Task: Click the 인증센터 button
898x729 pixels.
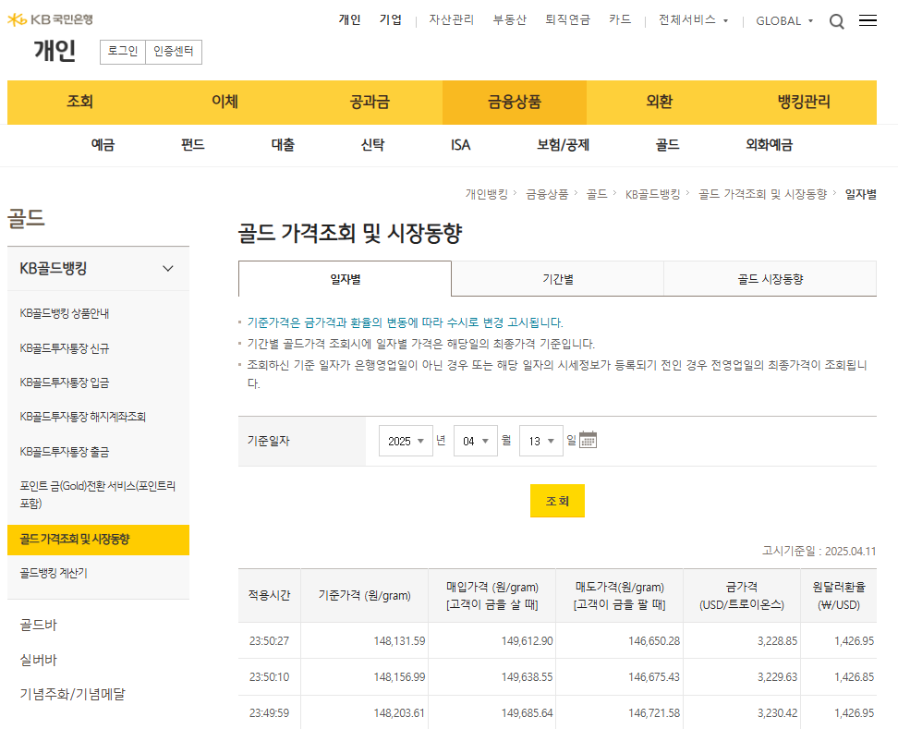Action: coord(174,52)
